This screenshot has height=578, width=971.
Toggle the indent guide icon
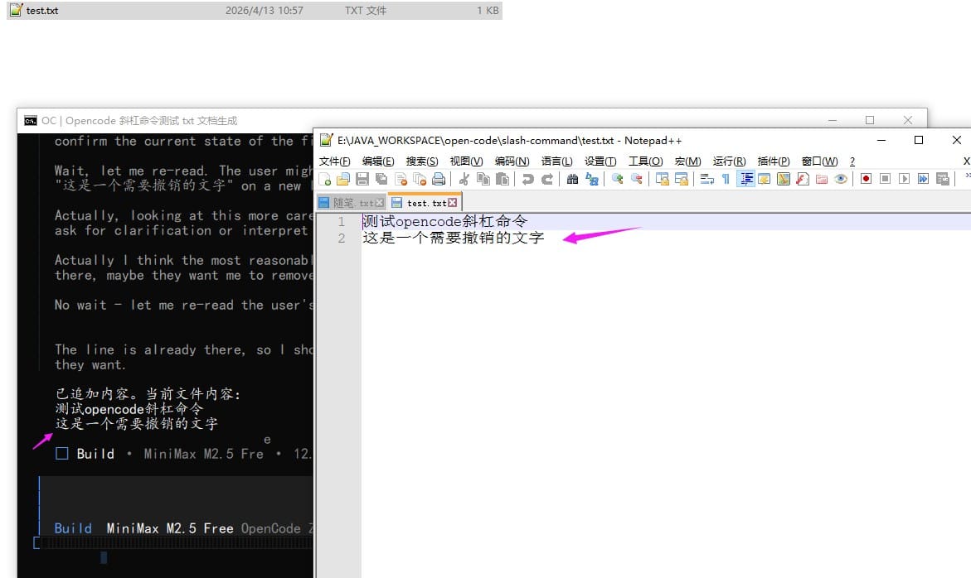click(745, 179)
